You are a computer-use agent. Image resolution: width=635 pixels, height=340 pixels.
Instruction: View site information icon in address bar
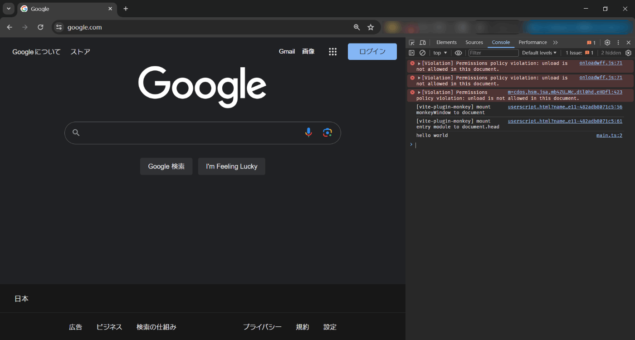point(59,27)
